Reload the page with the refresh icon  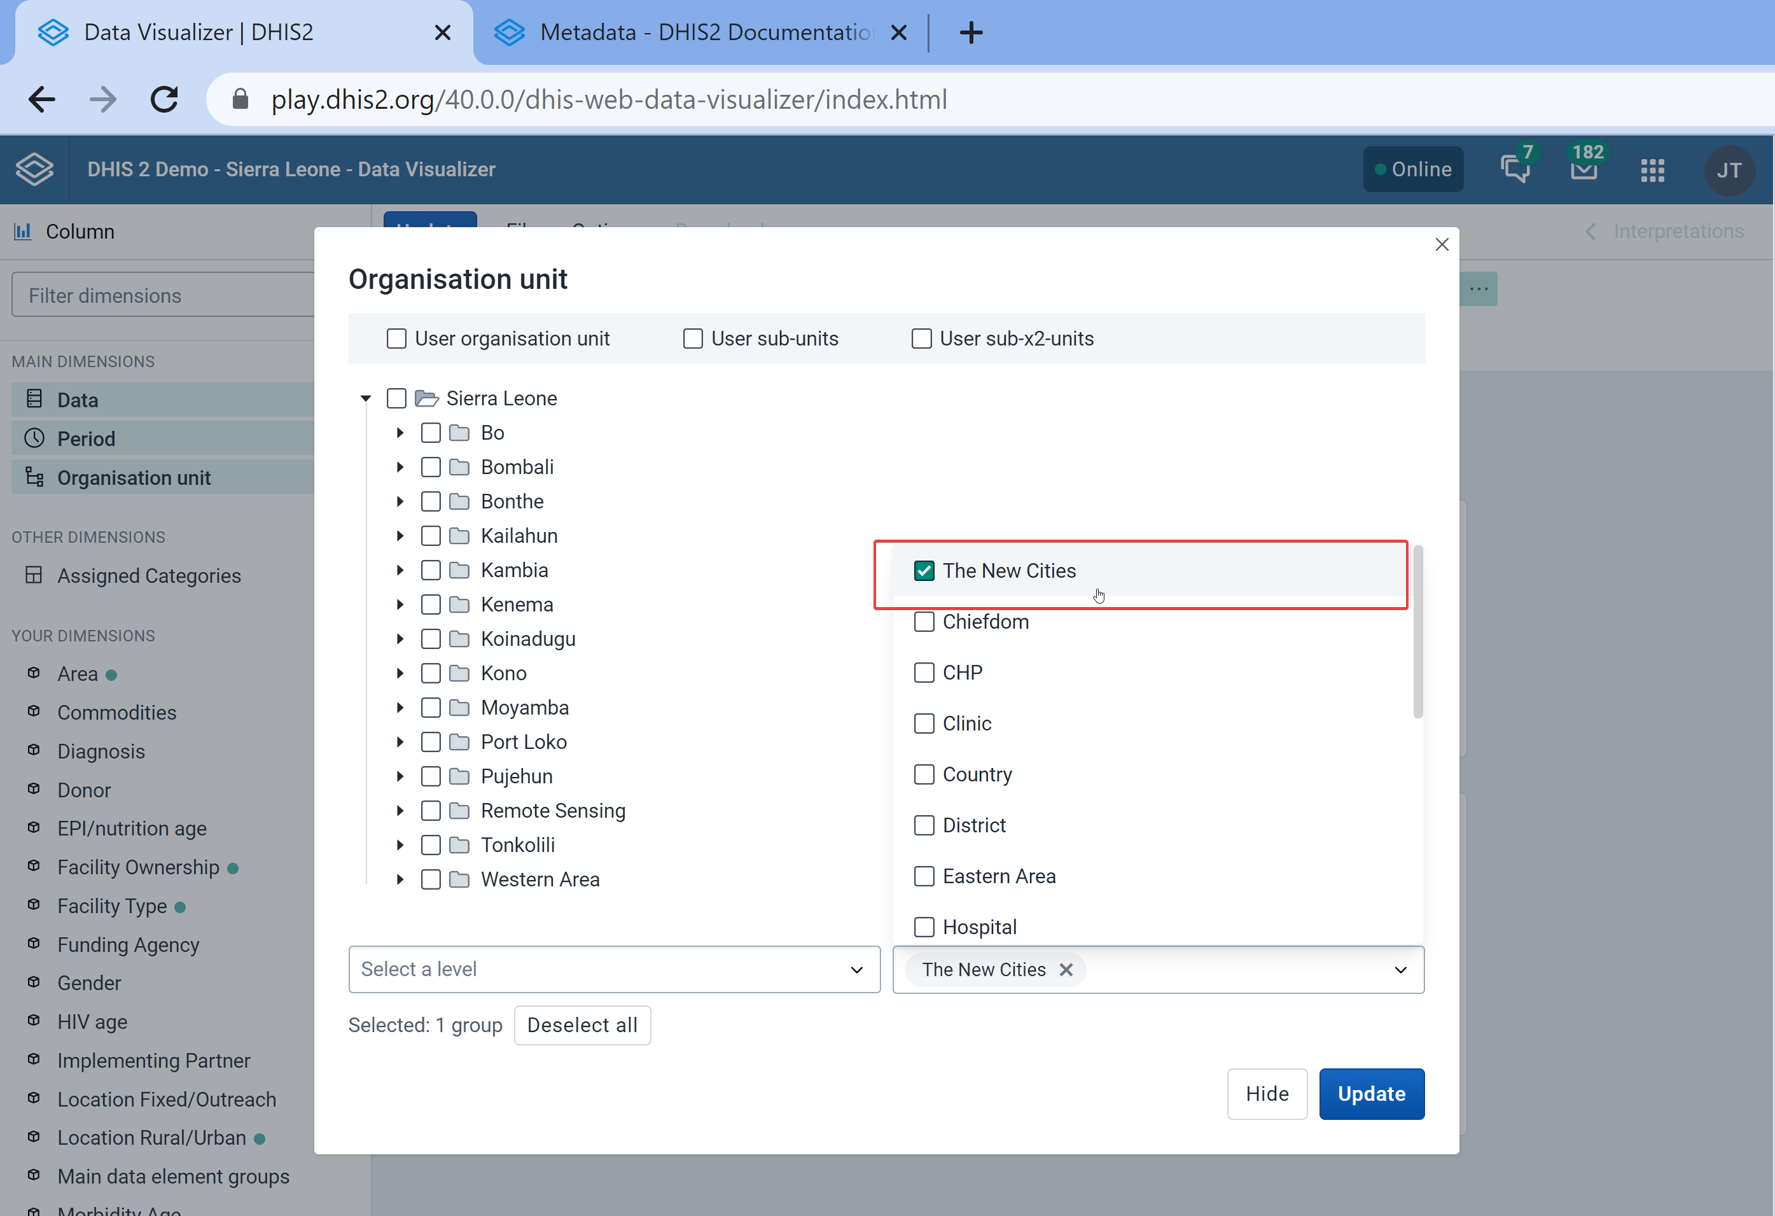click(x=164, y=99)
